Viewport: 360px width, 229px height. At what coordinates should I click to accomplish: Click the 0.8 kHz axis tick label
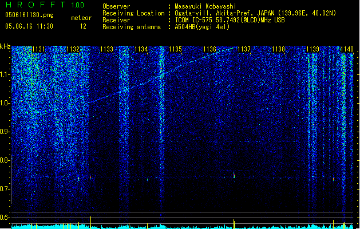click(x=5, y=160)
